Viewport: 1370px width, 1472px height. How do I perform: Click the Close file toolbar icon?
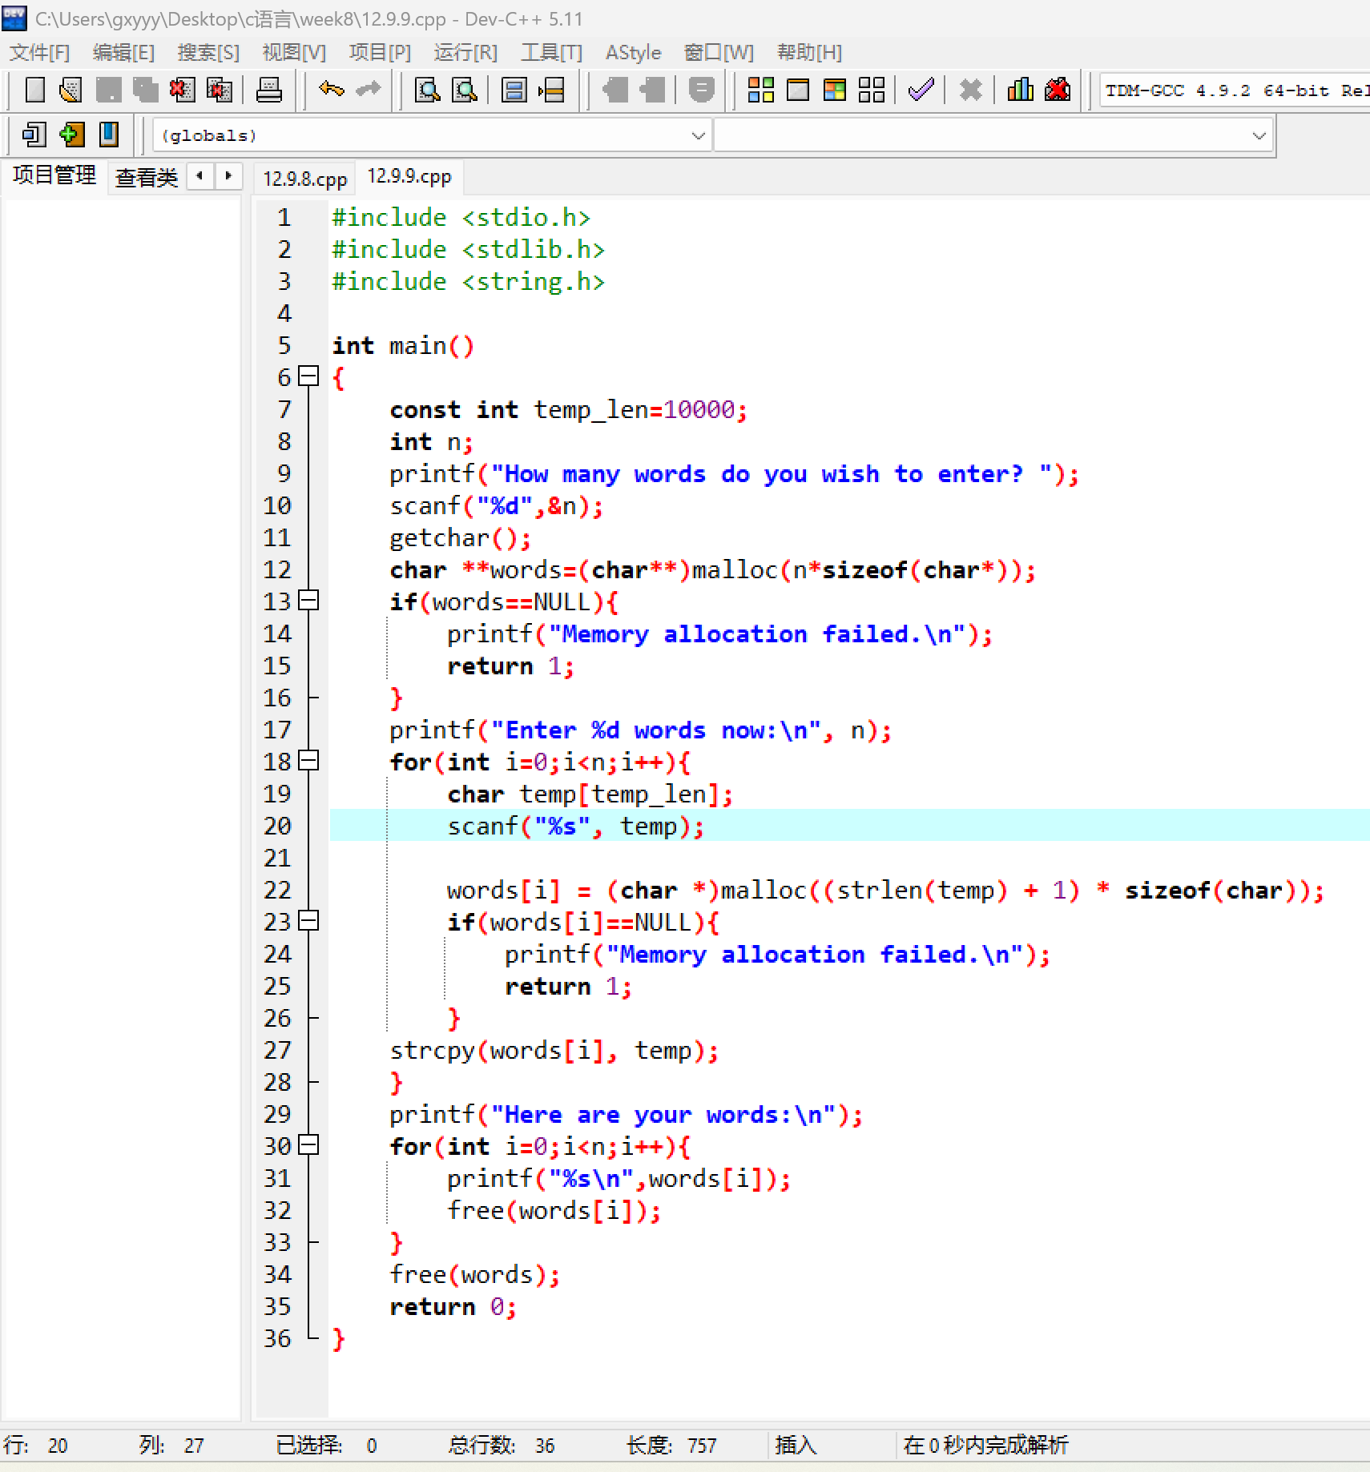point(182,90)
